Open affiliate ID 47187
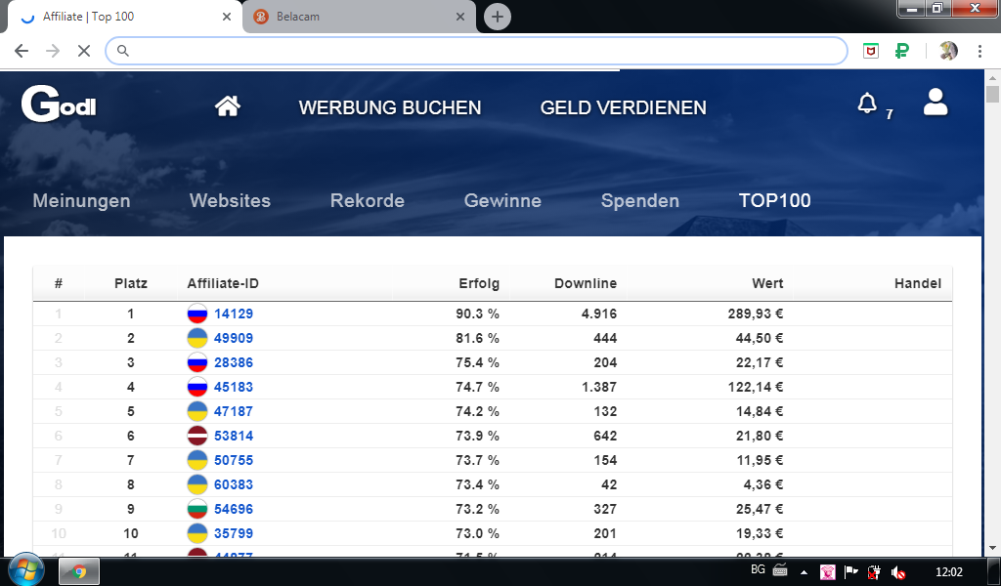This screenshot has height=586, width=1001. pos(234,411)
